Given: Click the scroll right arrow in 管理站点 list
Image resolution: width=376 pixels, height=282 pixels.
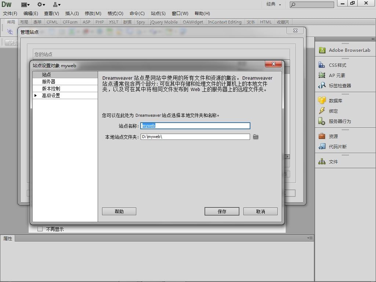Looking at the screenshot, I should pyautogui.click(x=287, y=156).
